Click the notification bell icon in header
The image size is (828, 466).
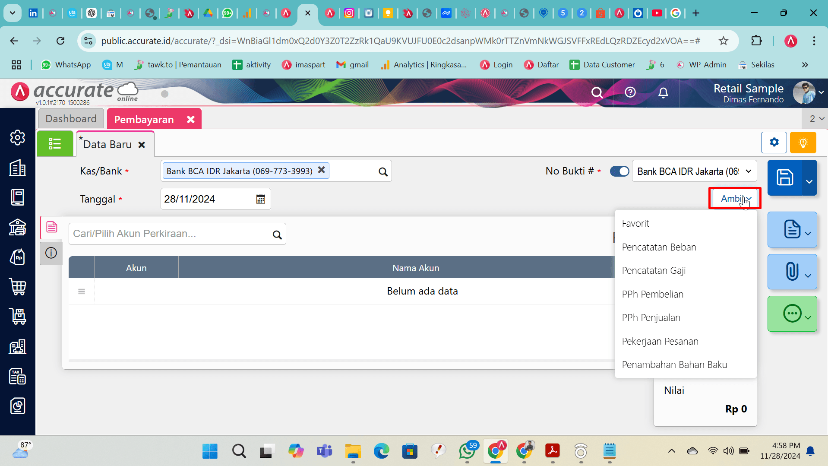[663, 92]
